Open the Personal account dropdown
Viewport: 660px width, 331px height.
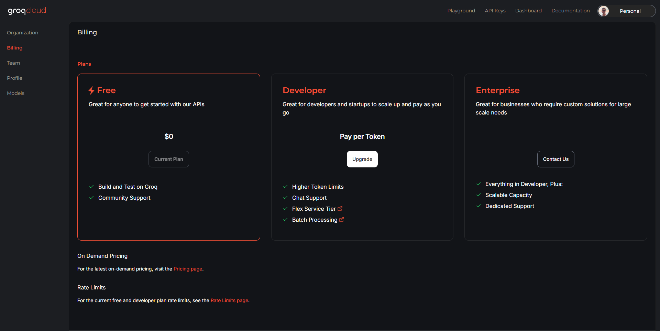tap(626, 11)
